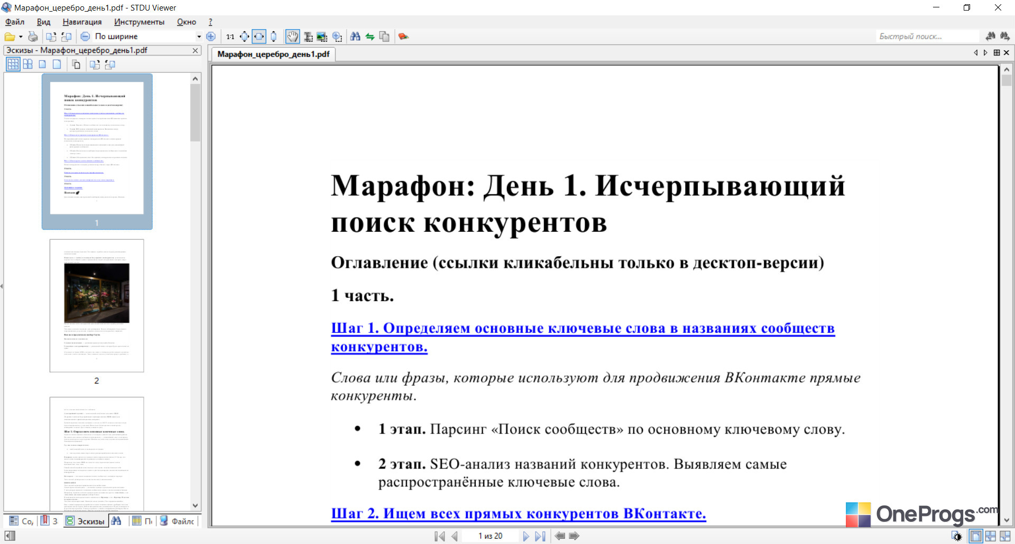Screen dimensions: 1015x544
Task: Select small single-page thumbnail size
Action: coord(42,64)
